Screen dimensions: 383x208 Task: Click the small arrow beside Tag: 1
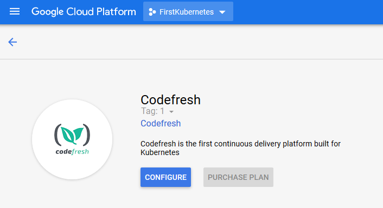coord(171,112)
